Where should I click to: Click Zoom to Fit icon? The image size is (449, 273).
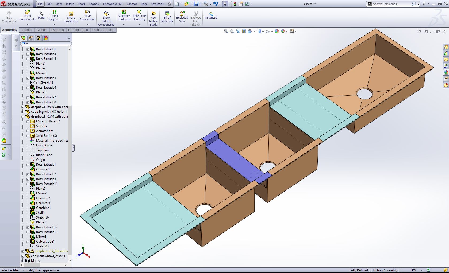(x=226, y=31)
